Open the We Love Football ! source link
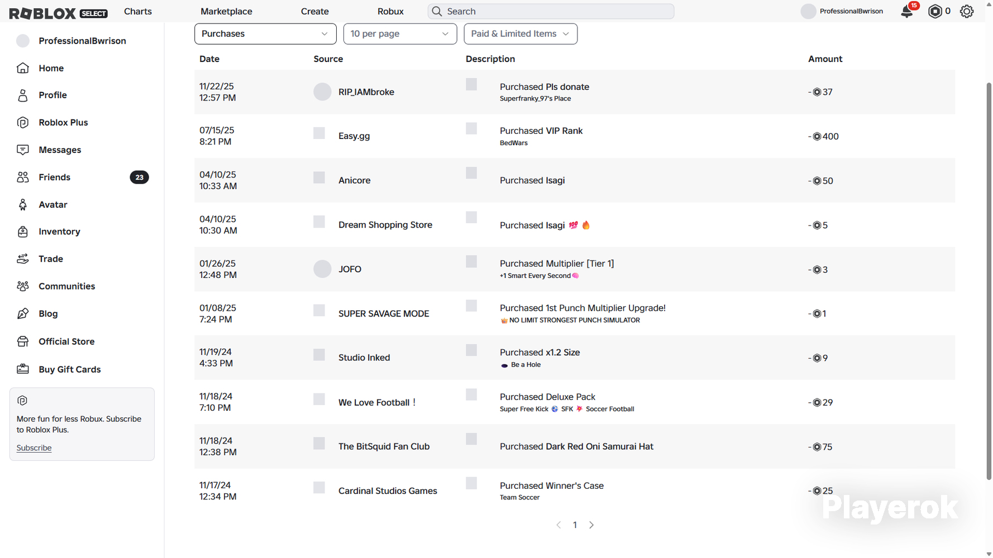993x558 pixels. click(377, 402)
